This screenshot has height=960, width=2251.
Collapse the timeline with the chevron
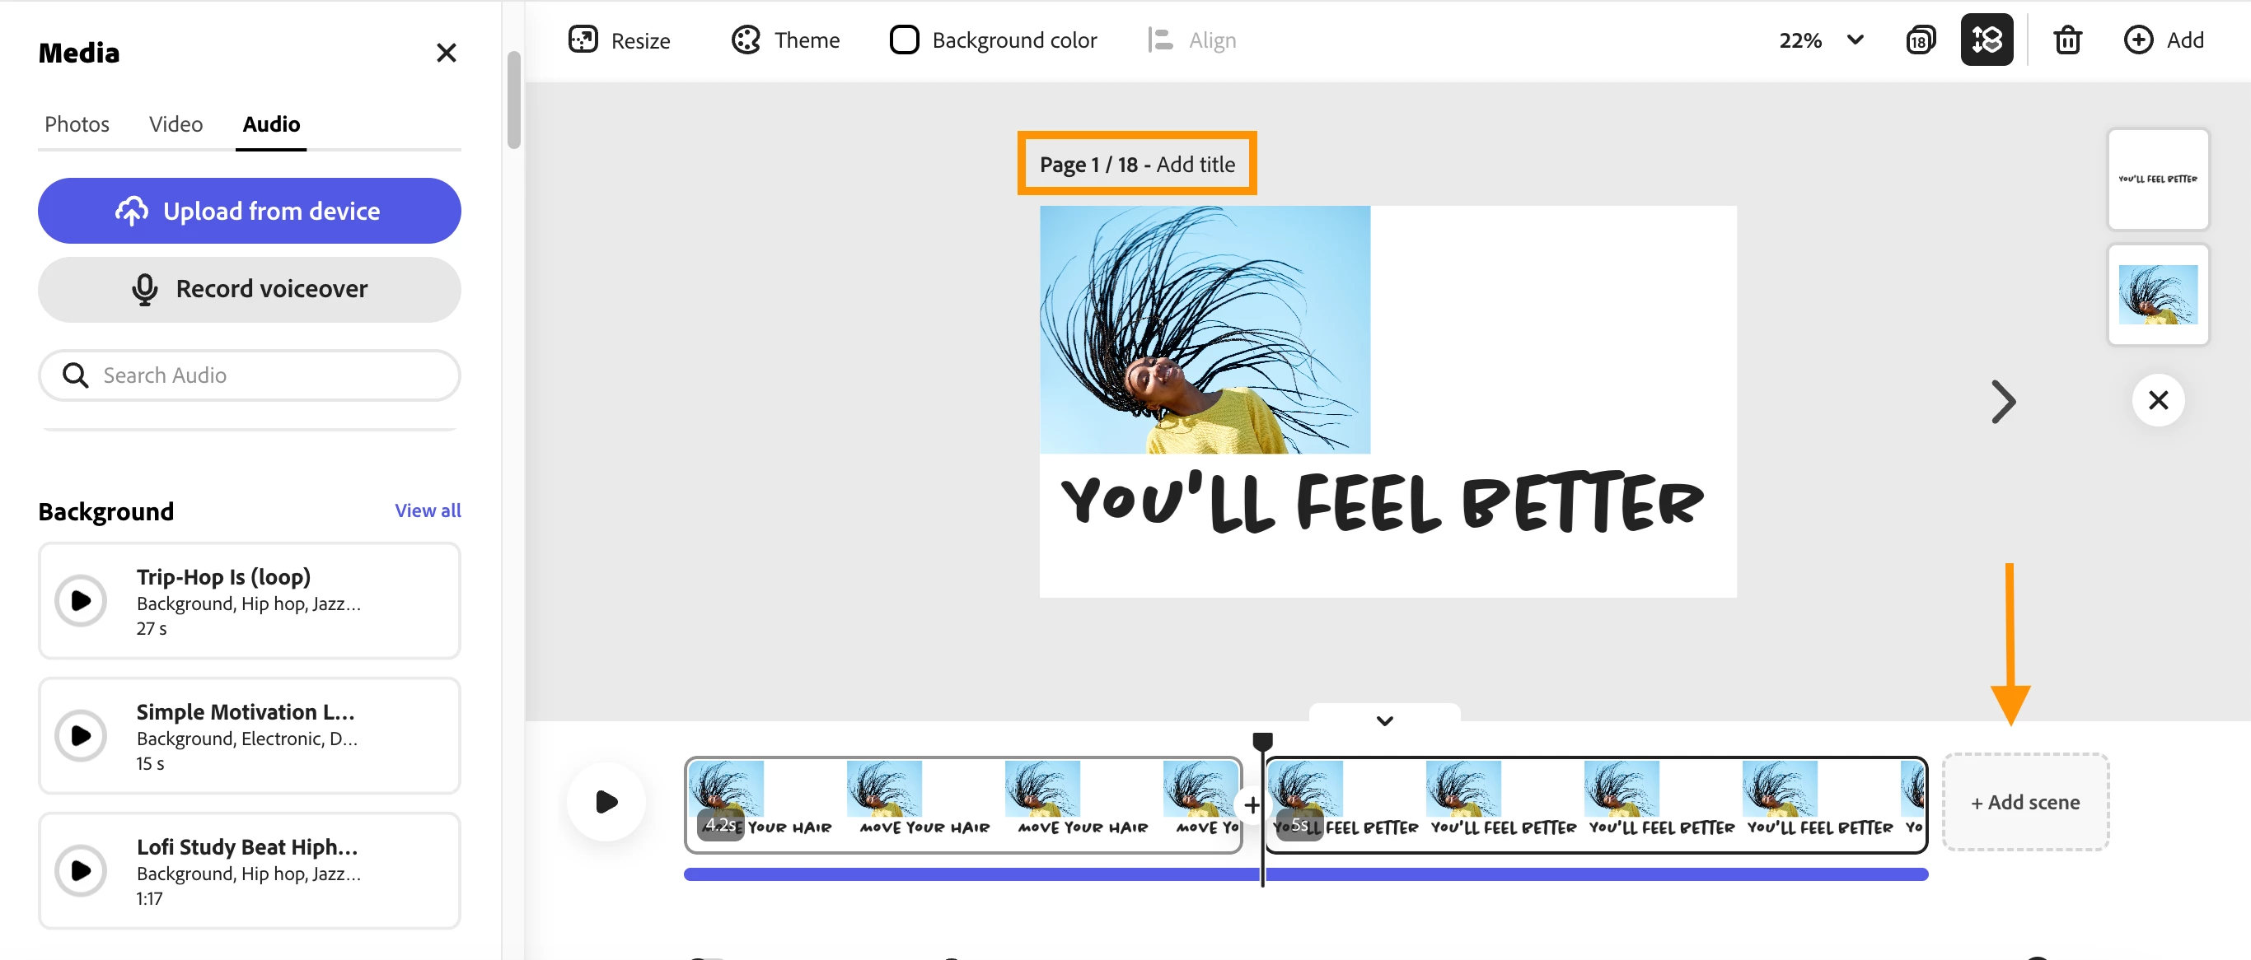tap(1384, 720)
